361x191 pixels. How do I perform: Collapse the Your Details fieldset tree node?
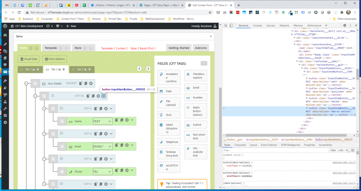click(26, 83)
